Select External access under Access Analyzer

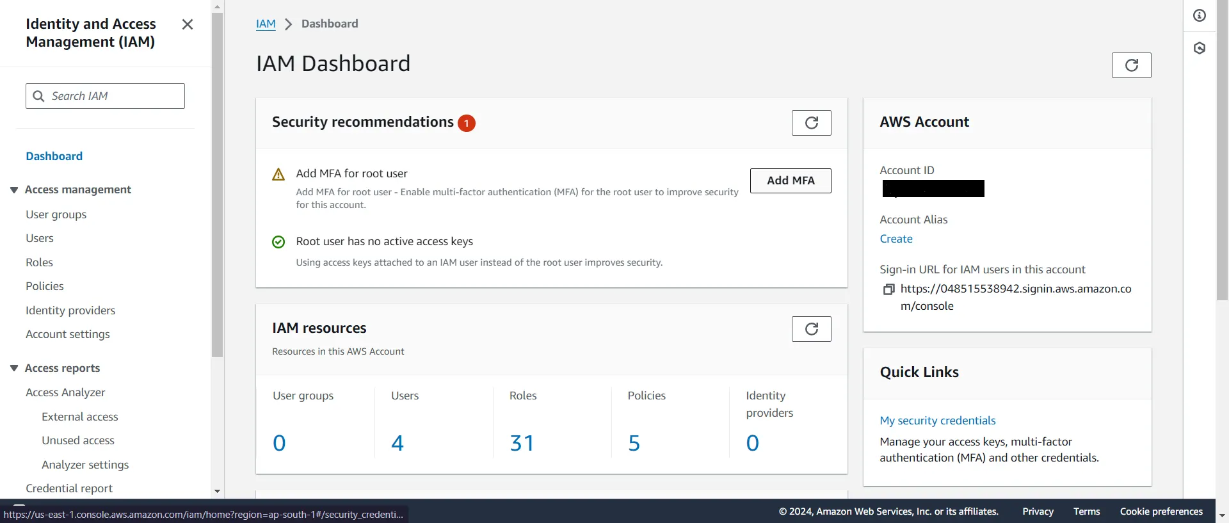coord(80,417)
